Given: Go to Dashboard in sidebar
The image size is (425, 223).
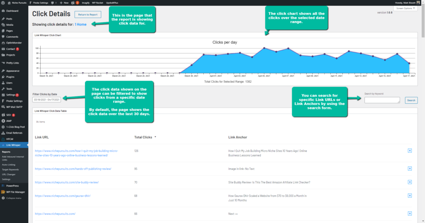Looking at the screenshot, I should 12,11.
